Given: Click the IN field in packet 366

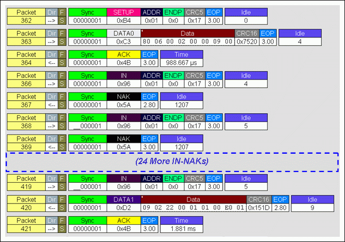Looking at the screenshot, I should [124, 79].
